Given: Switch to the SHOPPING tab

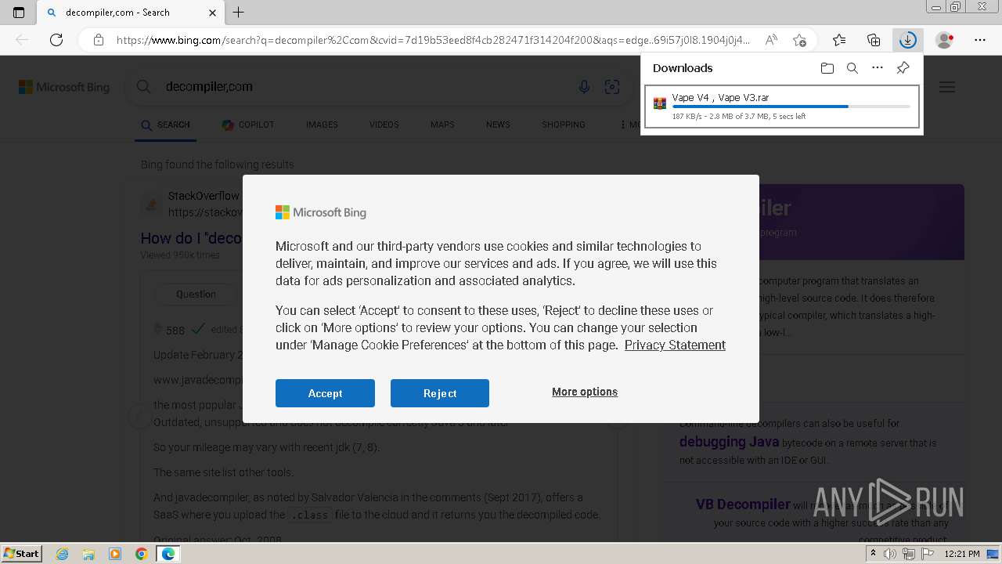Looking at the screenshot, I should coord(564,125).
